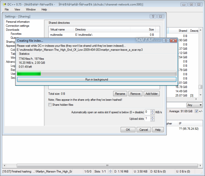Click the 25.87 GiB user row

pyautogui.click(x=182, y=96)
